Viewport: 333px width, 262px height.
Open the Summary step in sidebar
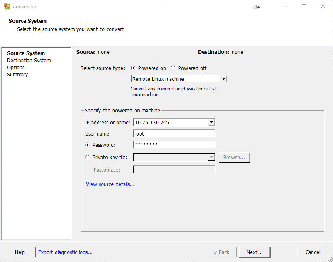(x=17, y=75)
